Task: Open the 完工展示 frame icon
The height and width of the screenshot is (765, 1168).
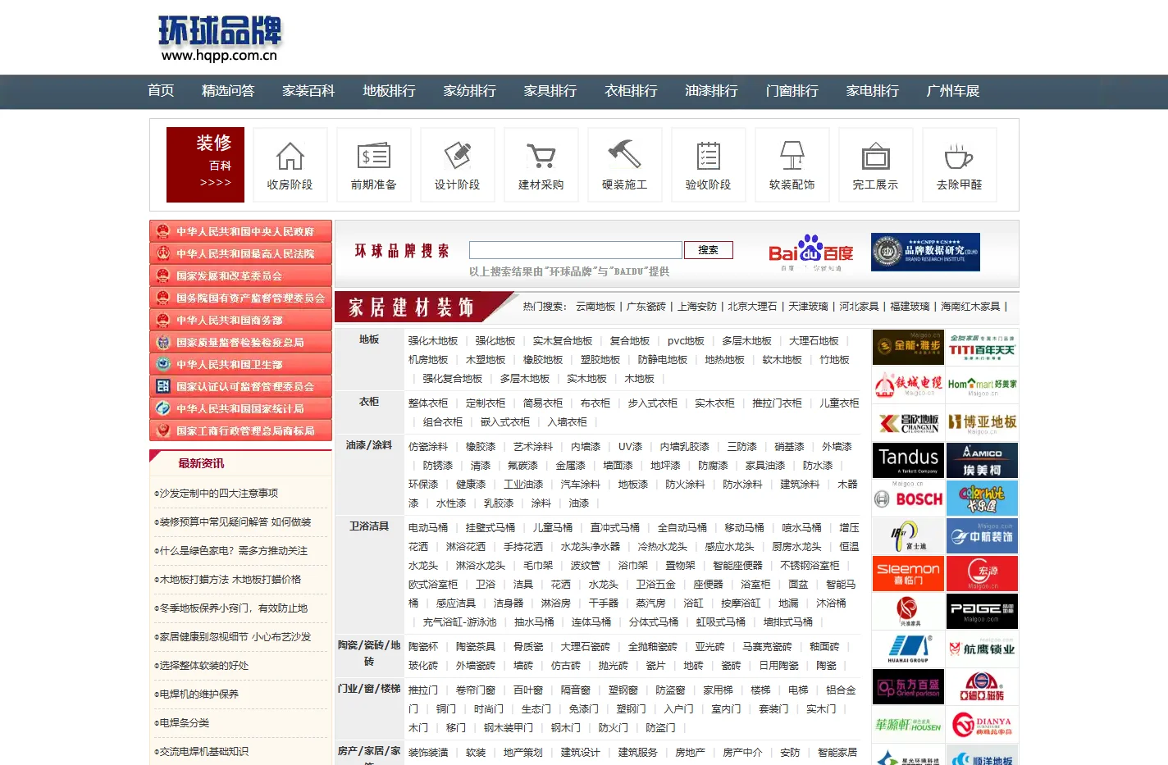Action: tap(876, 164)
